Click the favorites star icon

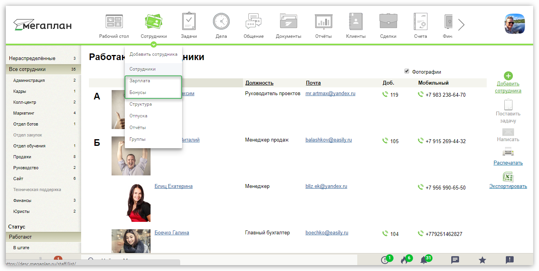(482, 260)
